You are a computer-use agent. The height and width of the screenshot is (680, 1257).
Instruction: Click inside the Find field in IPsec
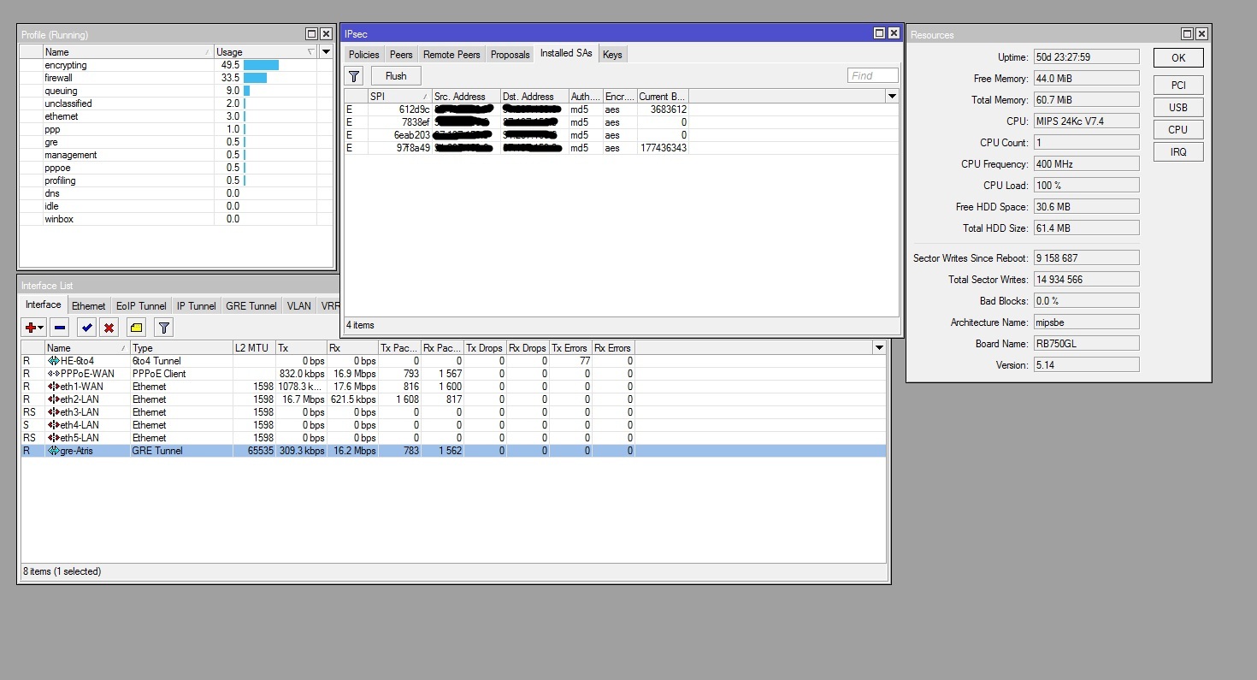pos(871,75)
